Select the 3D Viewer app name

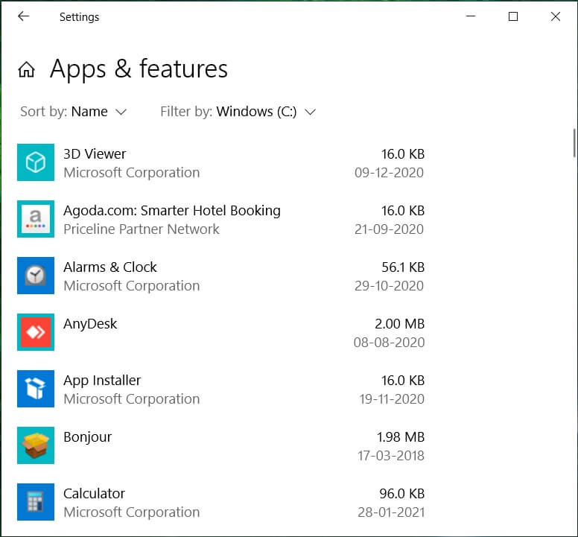click(x=95, y=154)
